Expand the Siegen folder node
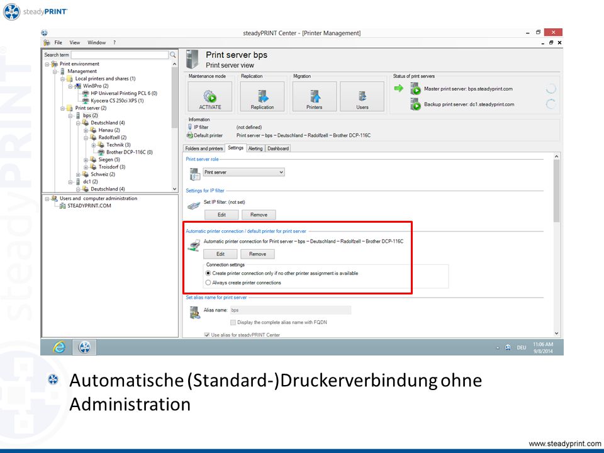 coord(86,159)
